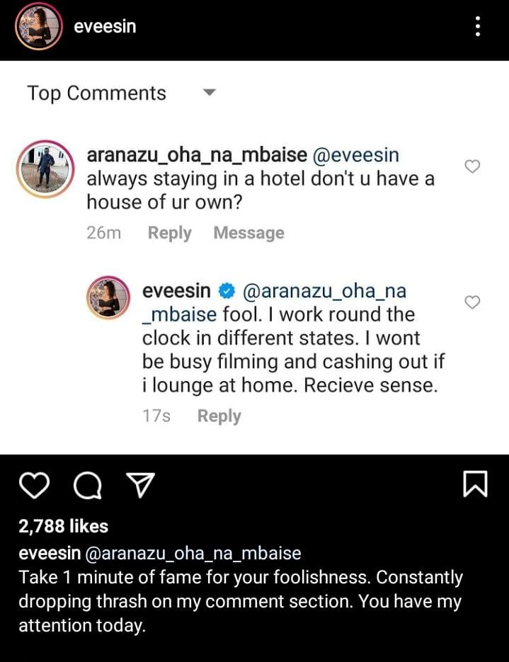
Task: Open the eveesin username in the caption
Action: pos(50,553)
